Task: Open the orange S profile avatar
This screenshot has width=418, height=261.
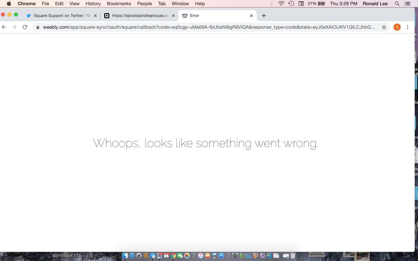Action: pos(397,27)
